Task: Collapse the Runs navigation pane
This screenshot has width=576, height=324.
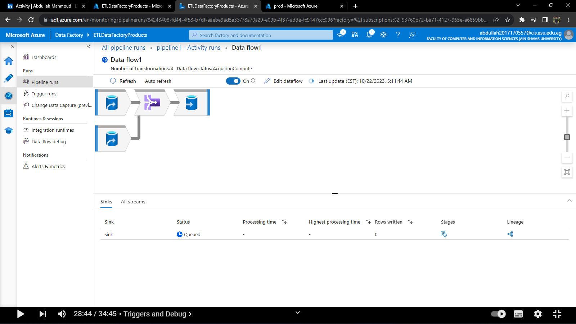Action: (89, 46)
